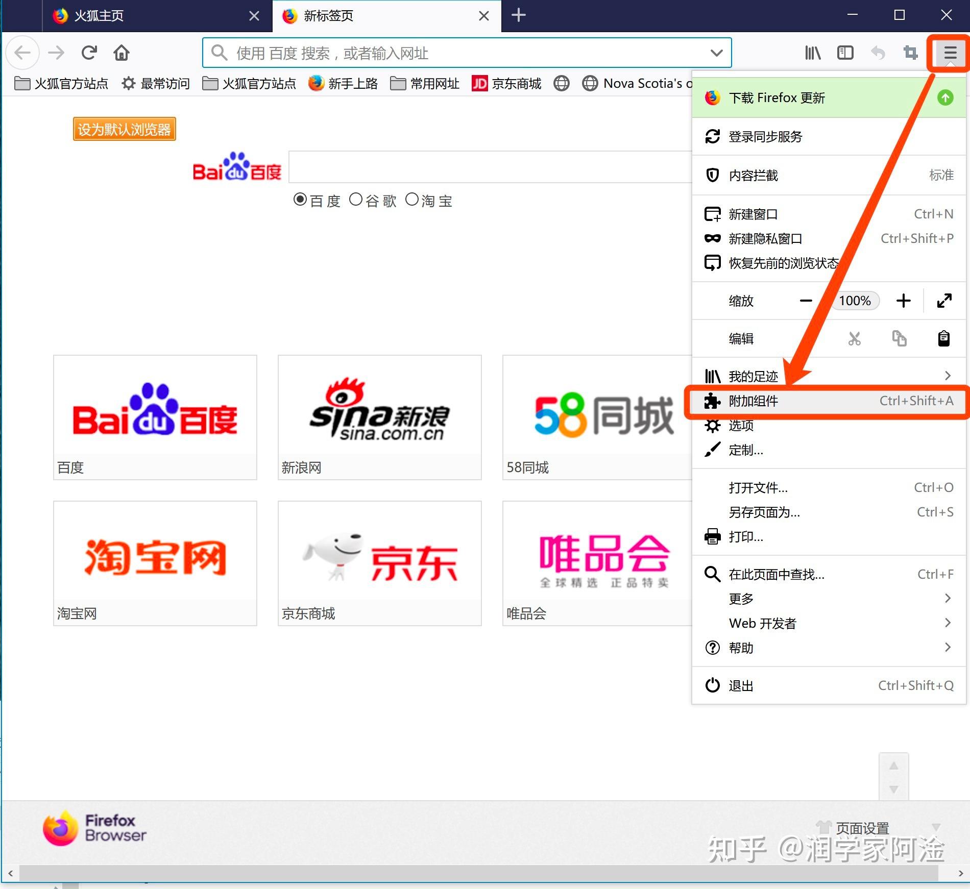Screen dimensions: 970x889
Task: Click the screenshot crop icon in toolbar
Action: (910, 53)
